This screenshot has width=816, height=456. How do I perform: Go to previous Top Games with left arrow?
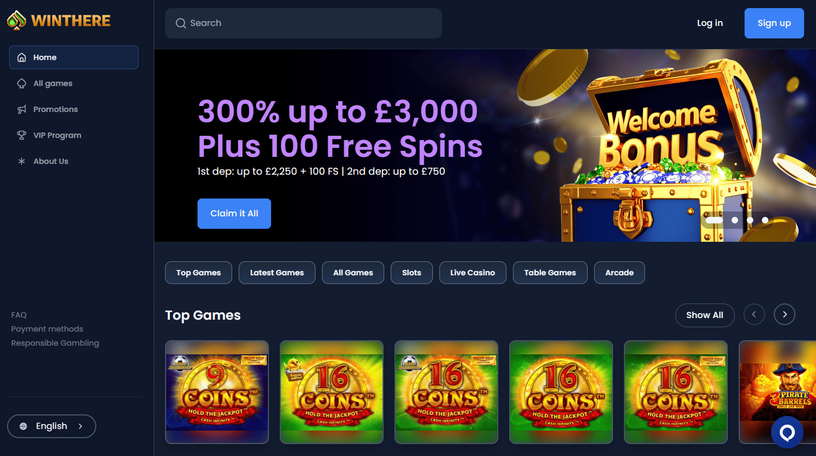pyautogui.click(x=754, y=314)
